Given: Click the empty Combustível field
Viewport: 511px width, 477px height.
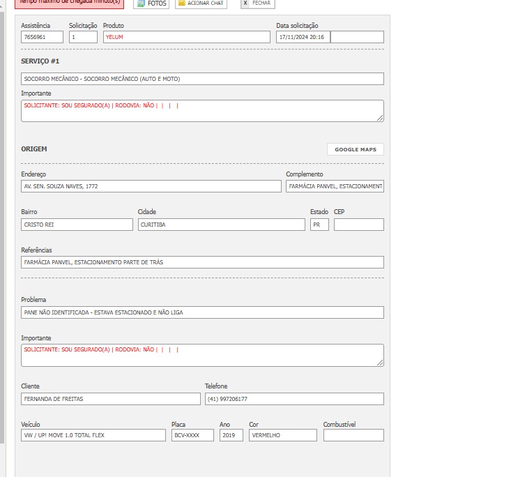Looking at the screenshot, I should pyautogui.click(x=353, y=435).
